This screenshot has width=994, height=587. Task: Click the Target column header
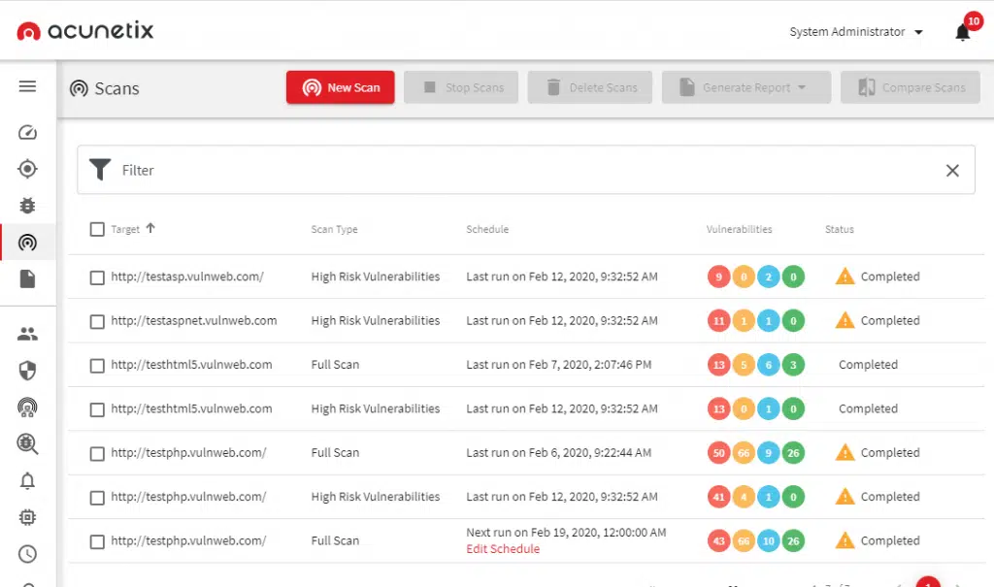125,229
